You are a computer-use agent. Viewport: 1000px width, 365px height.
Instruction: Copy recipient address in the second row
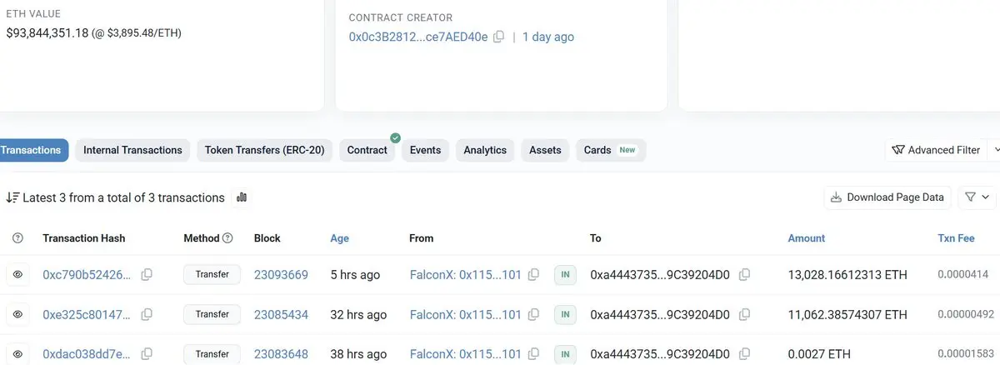point(744,314)
